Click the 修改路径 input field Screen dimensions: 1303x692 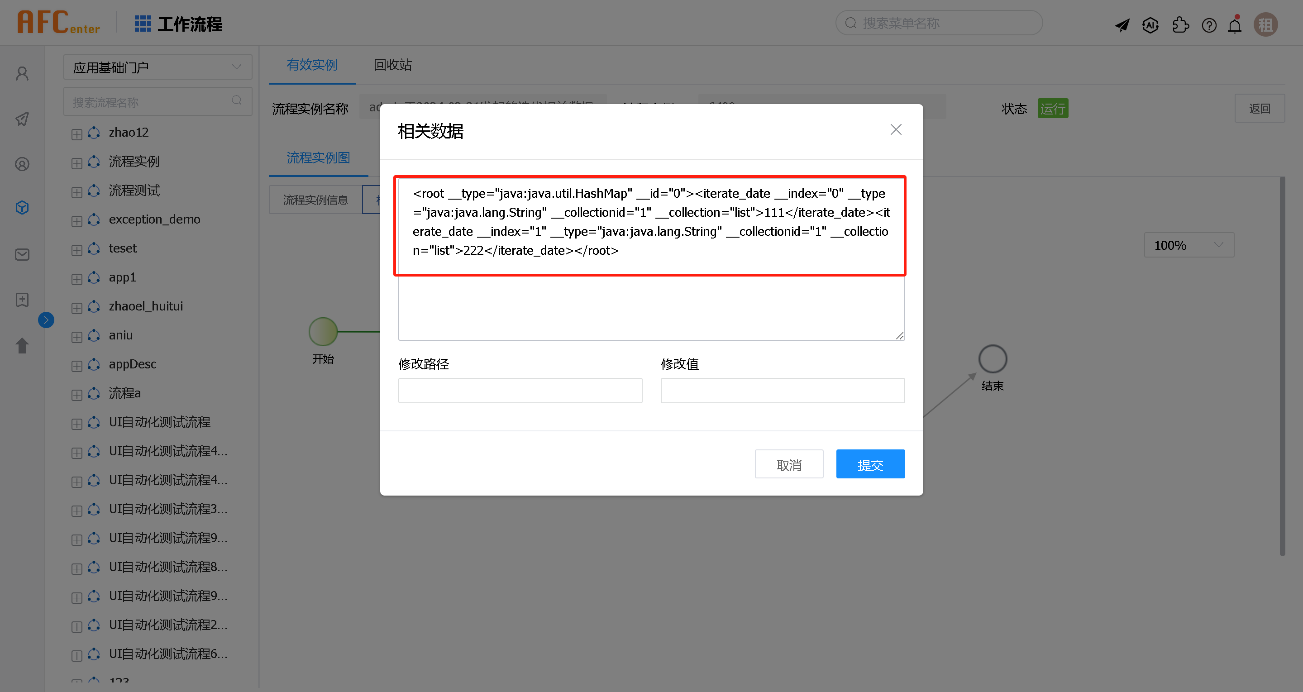(520, 391)
